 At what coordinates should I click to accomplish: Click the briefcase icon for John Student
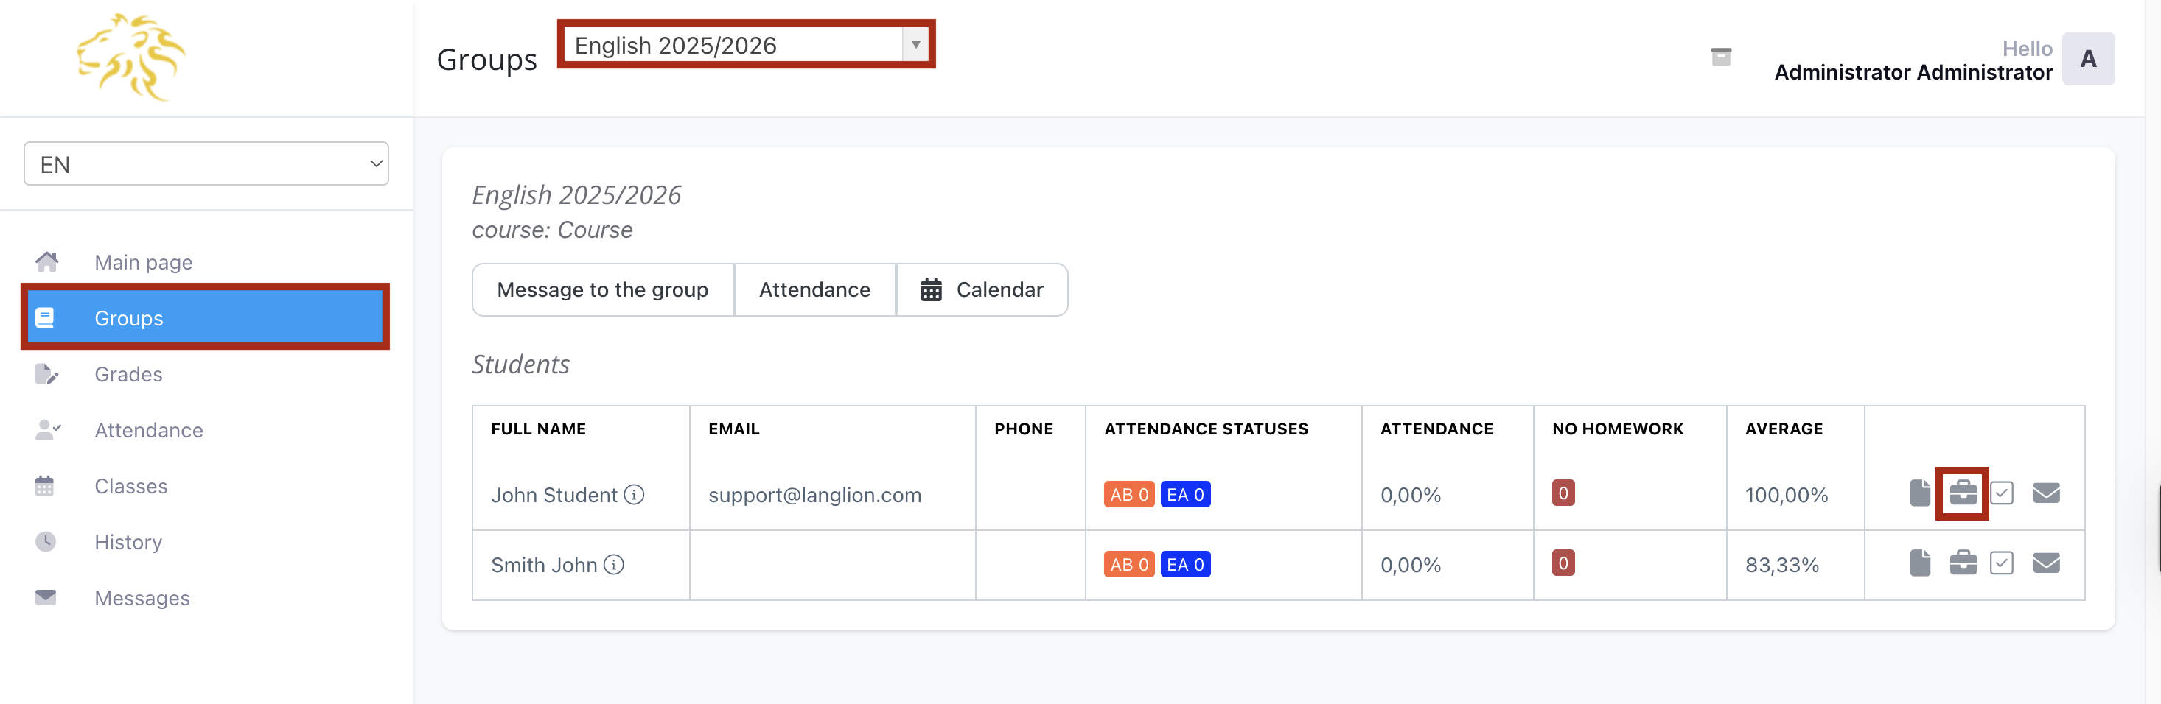[1962, 493]
